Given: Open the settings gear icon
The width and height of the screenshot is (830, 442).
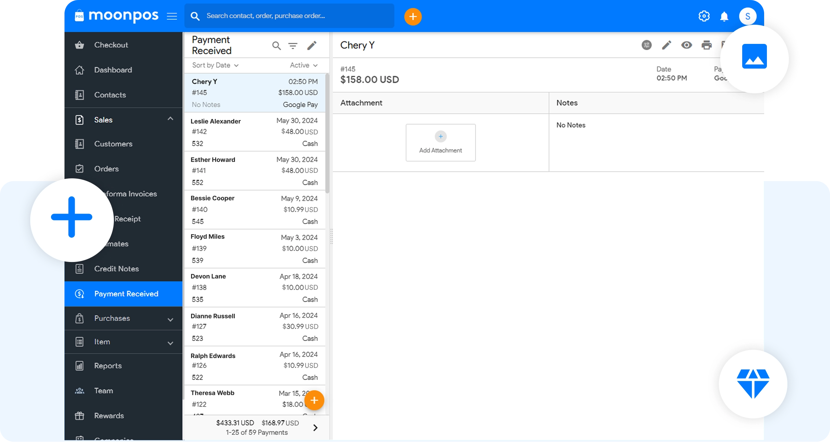Looking at the screenshot, I should (704, 16).
